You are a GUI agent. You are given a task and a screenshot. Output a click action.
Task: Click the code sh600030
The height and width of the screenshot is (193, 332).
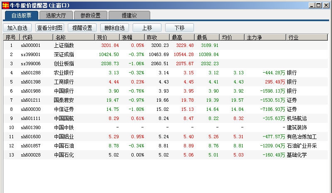coord(30,109)
